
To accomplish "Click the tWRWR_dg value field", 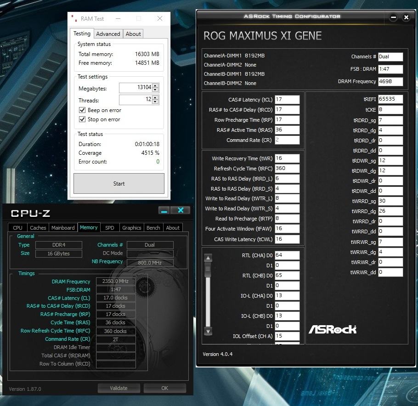I will click(390, 252).
